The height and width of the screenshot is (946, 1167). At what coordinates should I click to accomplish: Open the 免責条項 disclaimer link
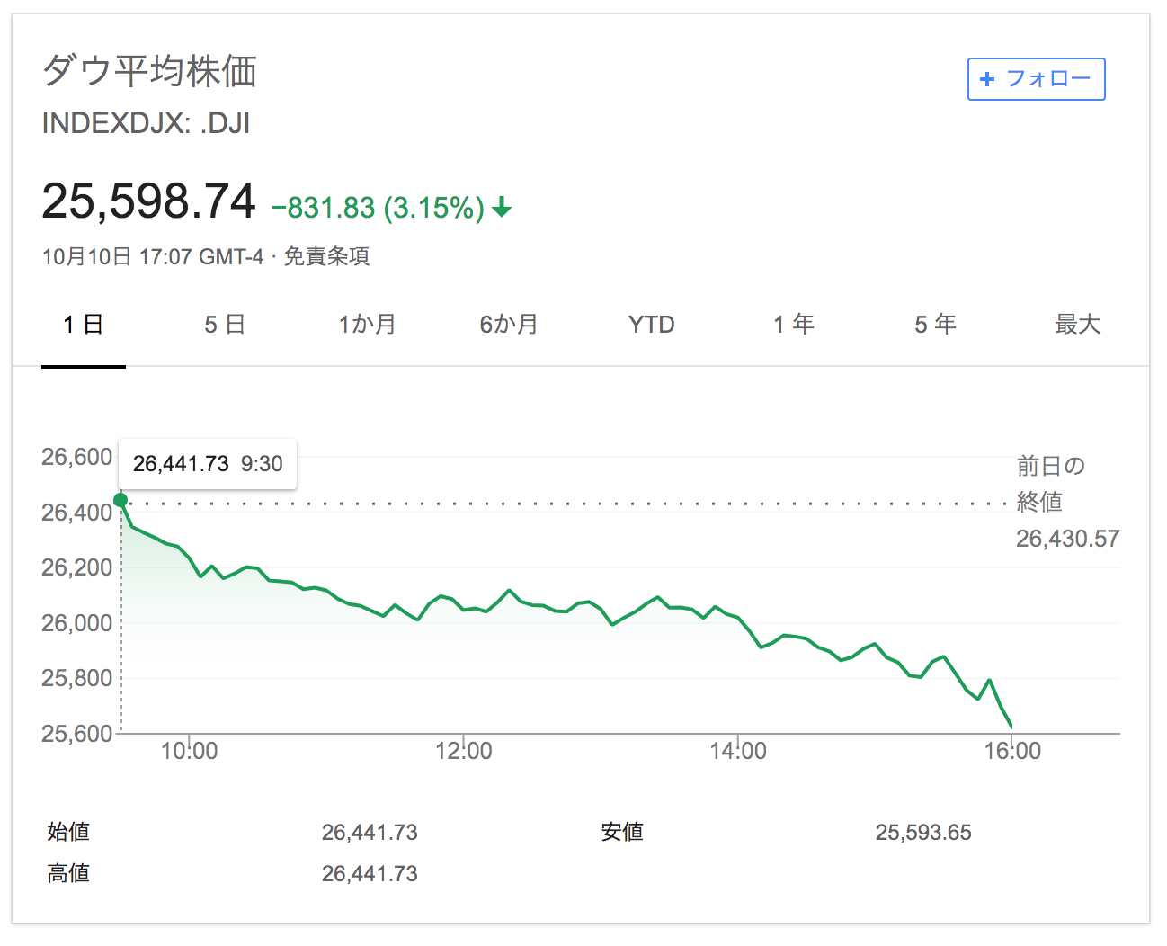click(326, 257)
